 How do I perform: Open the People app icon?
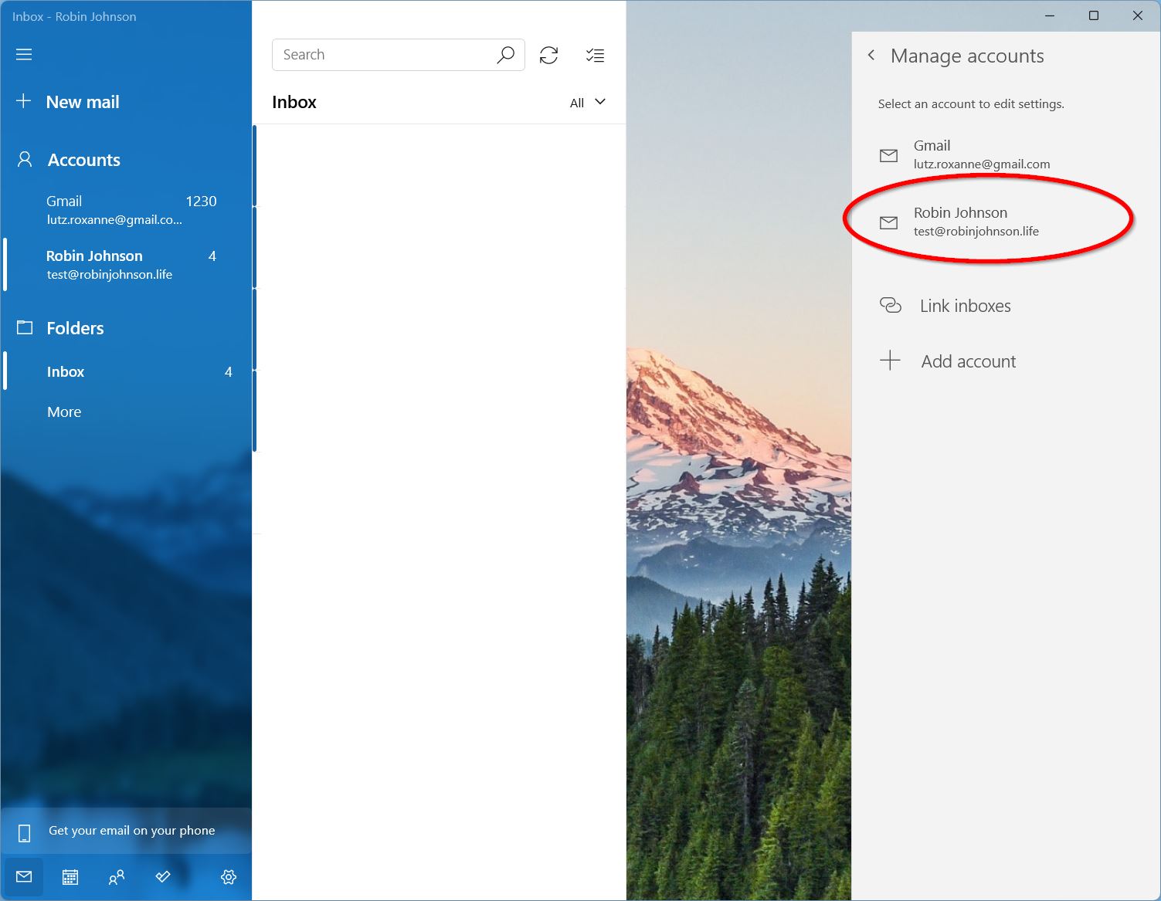[117, 877]
